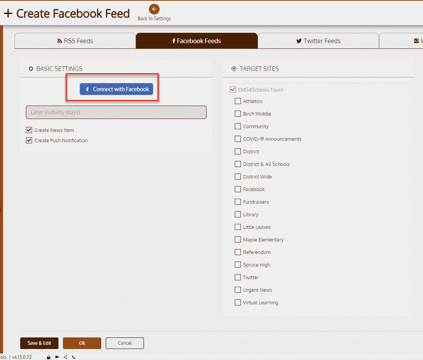Viewport: 423px width, 360px height.
Task: Enable the Community target site
Action: 238,126
